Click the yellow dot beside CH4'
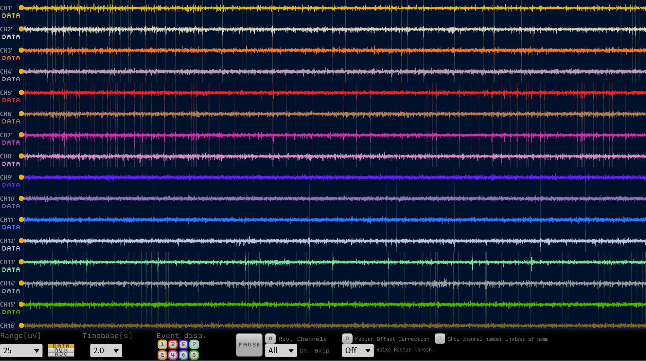The width and height of the screenshot is (646, 361). (x=21, y=71)
